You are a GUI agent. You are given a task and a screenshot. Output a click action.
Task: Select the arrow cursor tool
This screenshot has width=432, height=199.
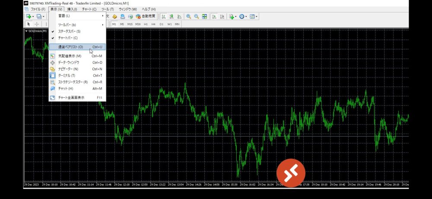(29, 24)
